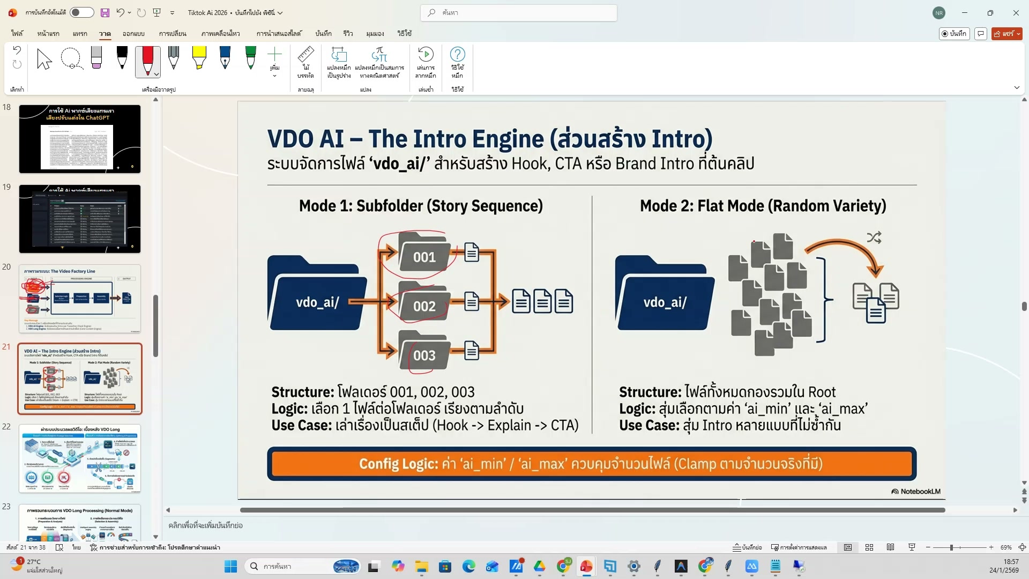Open the Design ribbon tab
Screen dimensions: 1029x579
point(133,33)
